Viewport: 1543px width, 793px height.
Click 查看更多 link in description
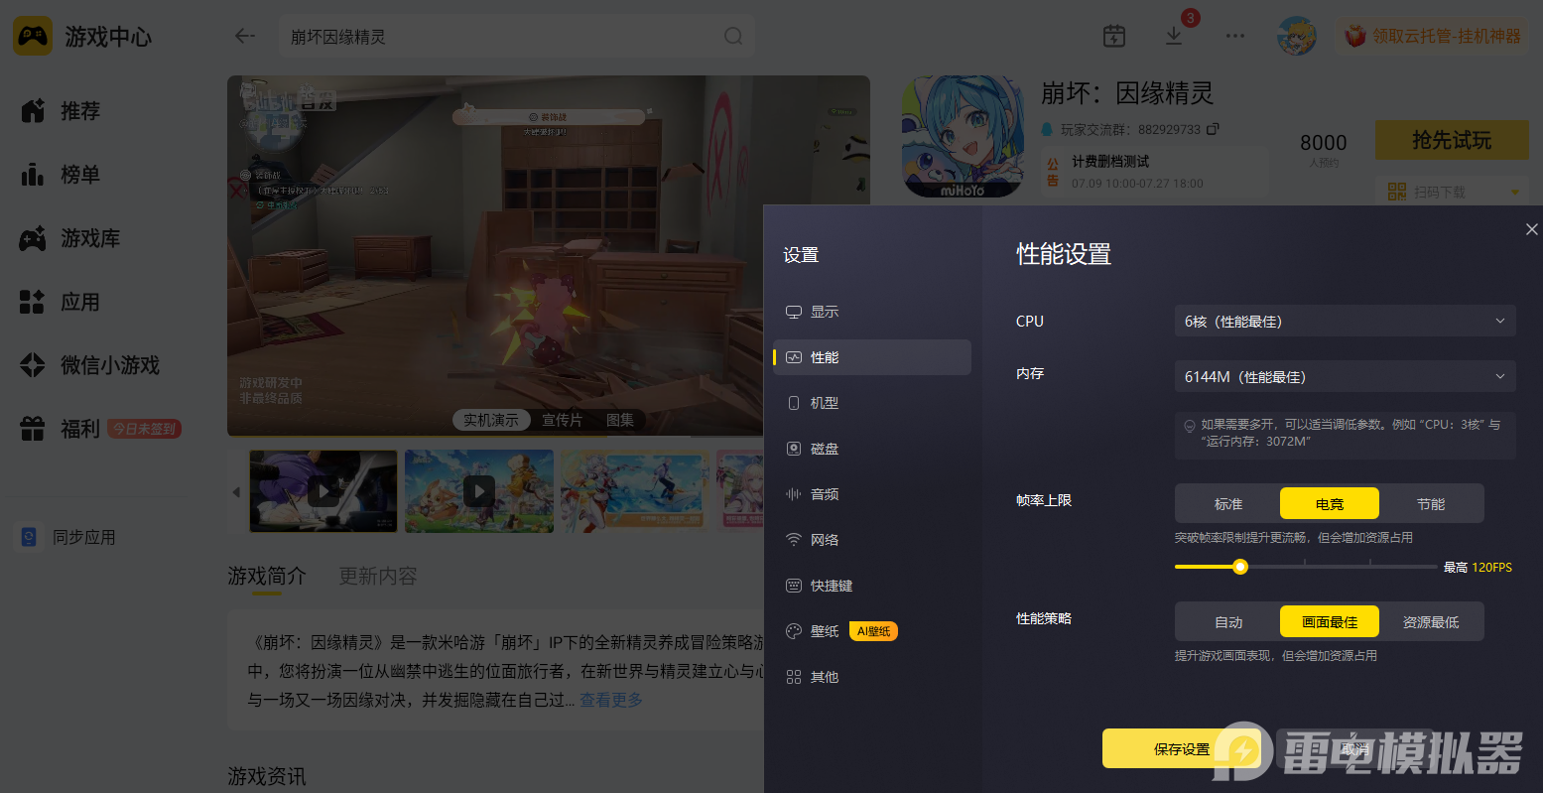[611, 700]
